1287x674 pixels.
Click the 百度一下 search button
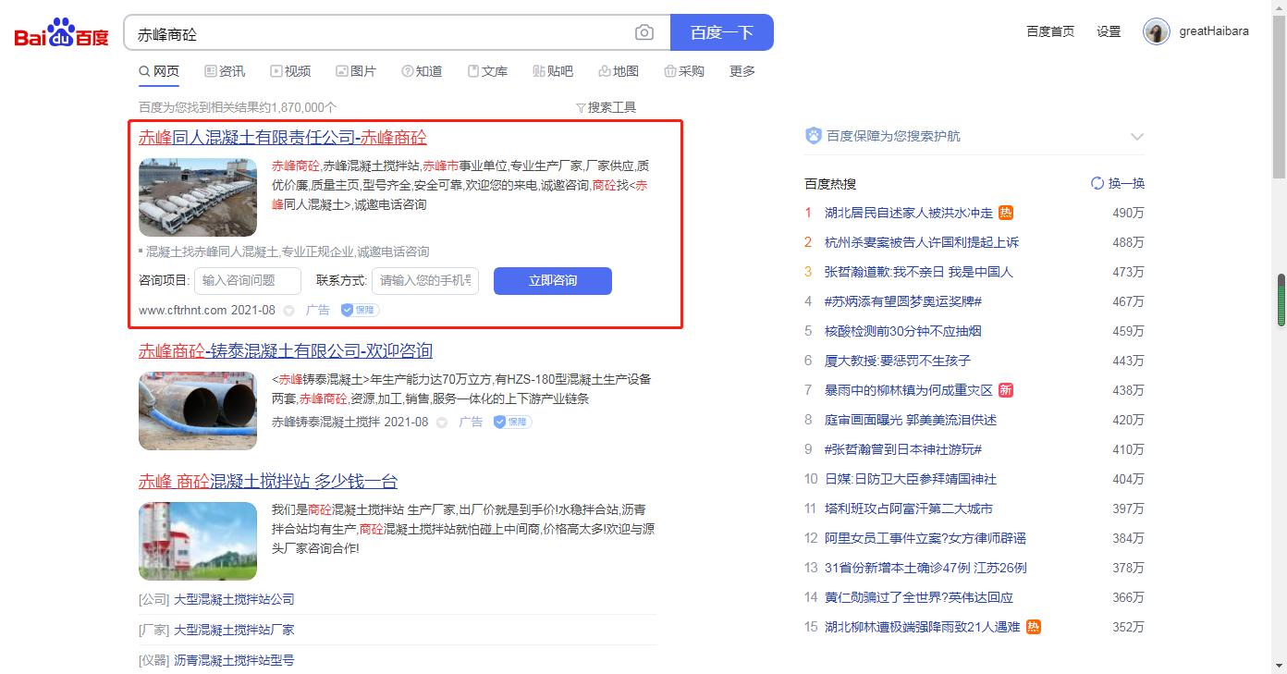[722, 32]
